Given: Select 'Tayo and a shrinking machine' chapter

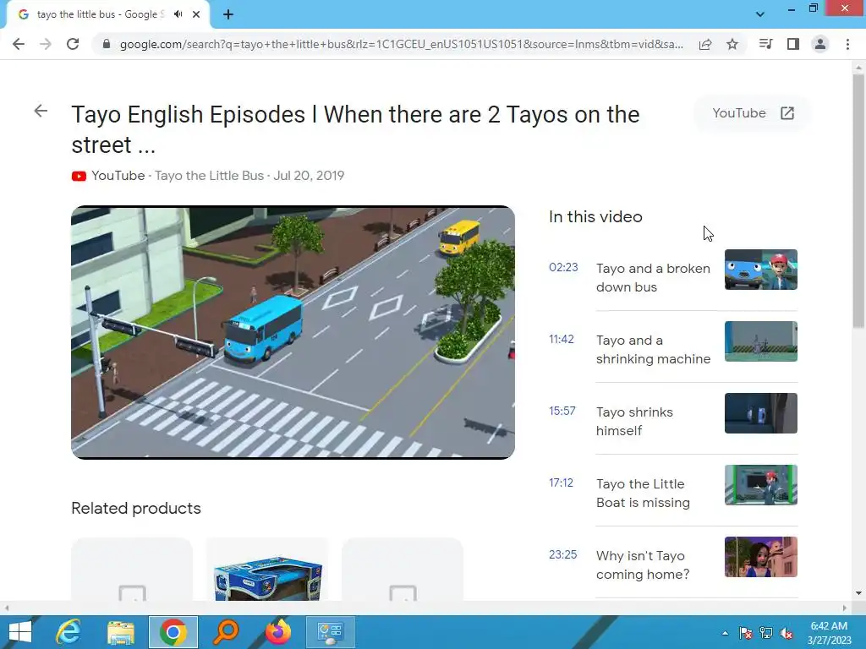Looking at the screenshot, I should pyautogui.click(x=653, y=349).
